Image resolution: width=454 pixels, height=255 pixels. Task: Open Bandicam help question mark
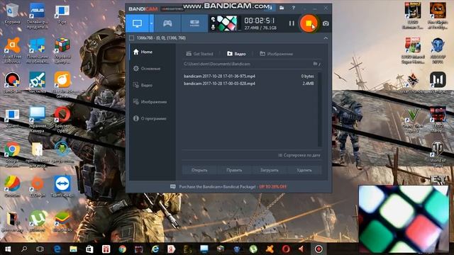[293, 8]
